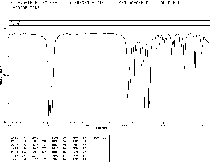The image size is (210, 162).
Task: Click the 100 y-axis tick label
Action: [x=4, y=28]
